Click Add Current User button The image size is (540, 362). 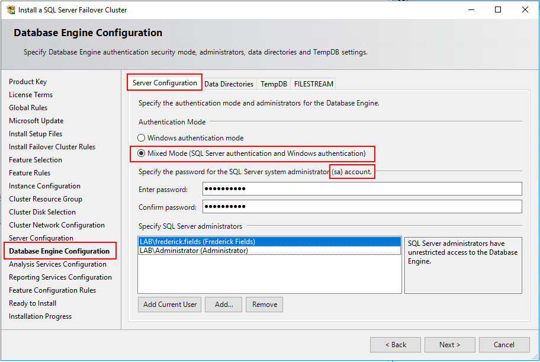tap(170, 305)
